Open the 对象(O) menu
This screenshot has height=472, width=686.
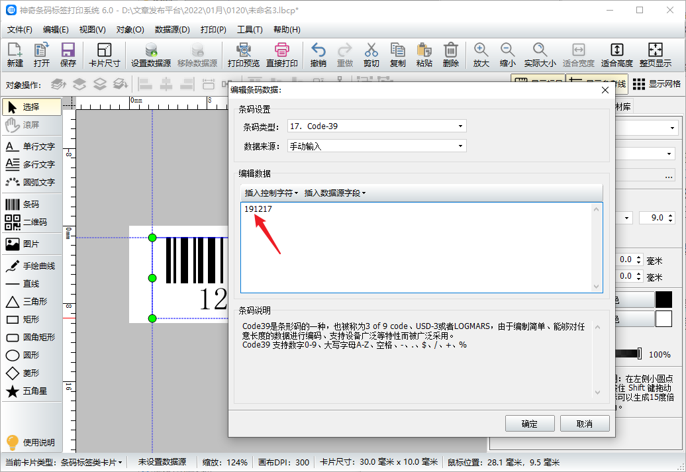pyautogui.click(x=130, y=30)
